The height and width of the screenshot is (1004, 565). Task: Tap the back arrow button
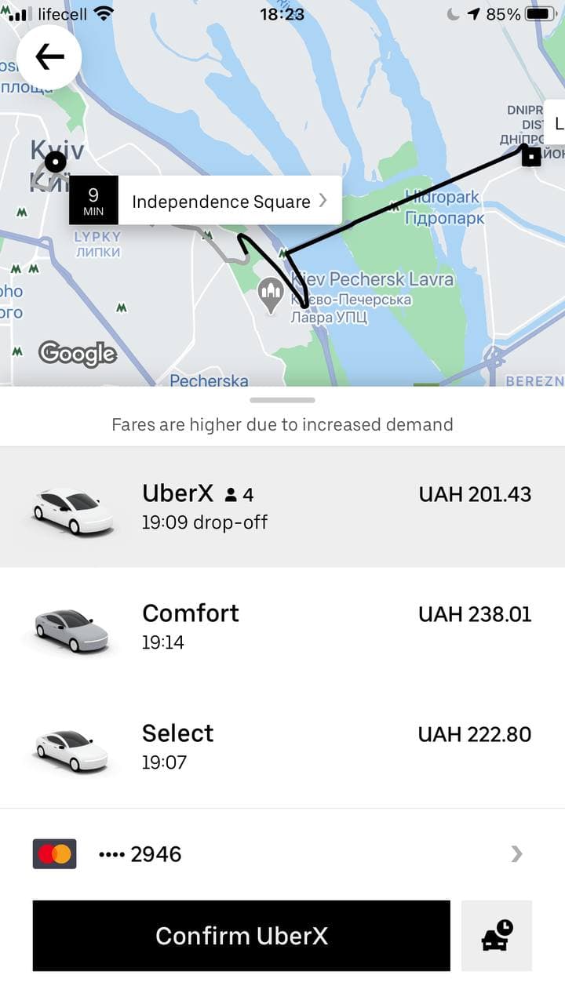point(49,56)
